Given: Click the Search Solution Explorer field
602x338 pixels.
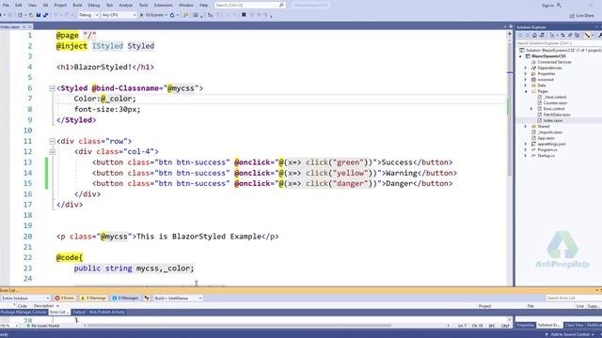Looking at the screenshot, I should (559, 43).
